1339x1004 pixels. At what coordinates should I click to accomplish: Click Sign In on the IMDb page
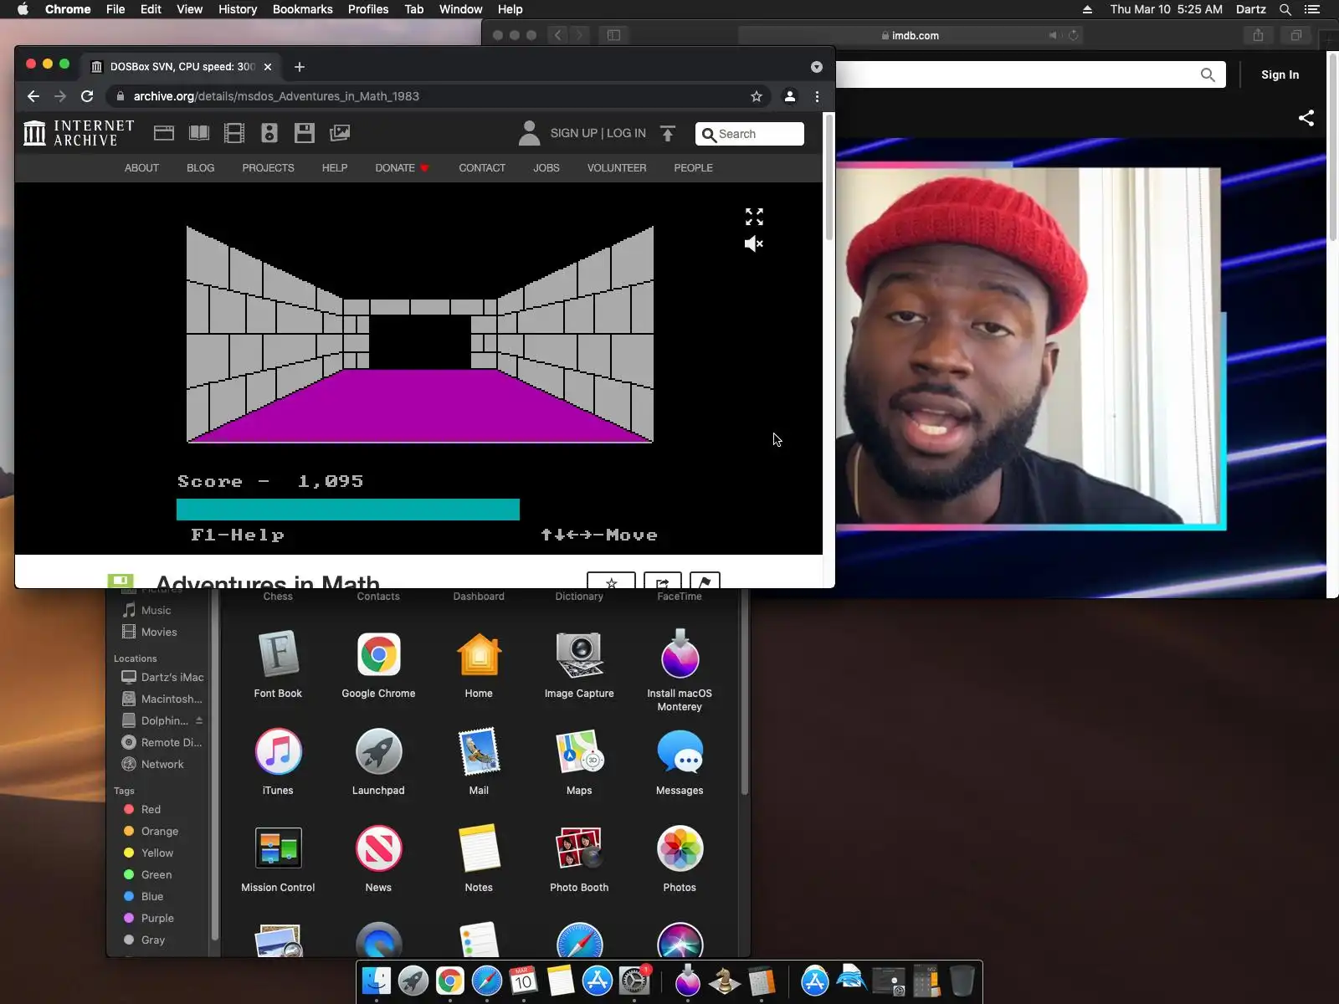coord(1280,74)
